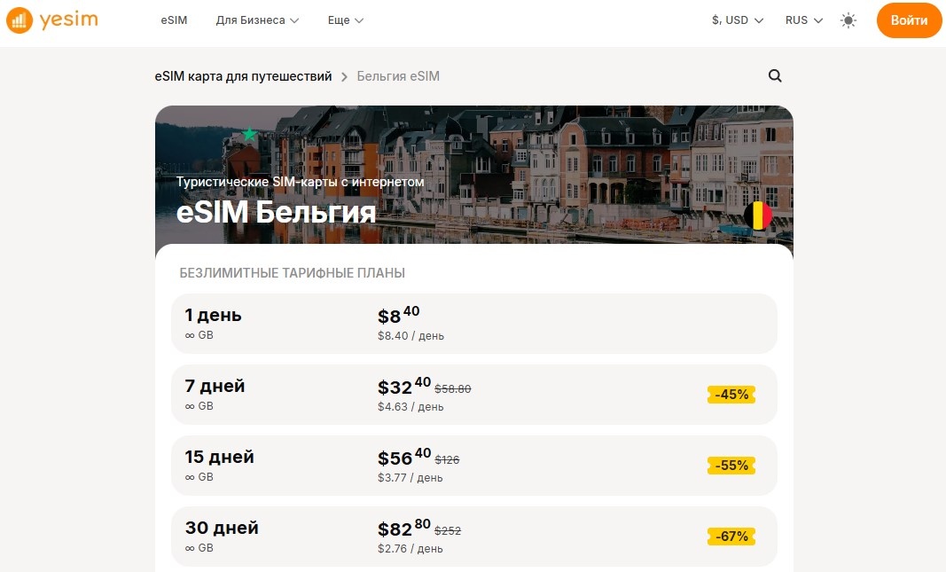Screen dimensions: 946x572
Task: Open the eSIM menu item
Action: [175, 20]
